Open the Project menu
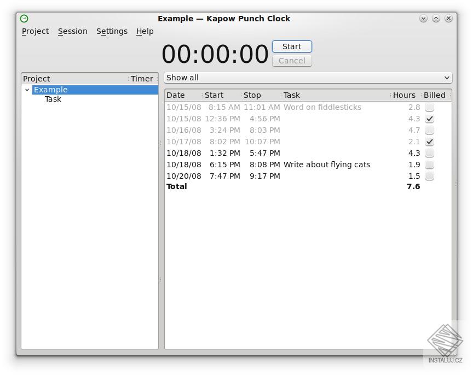The width and height of the screenshot is (473, 375). click(35, 31)
